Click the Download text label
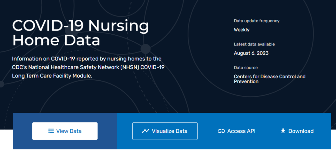This screenshot has height=153, width=336. tap(301, 131)
